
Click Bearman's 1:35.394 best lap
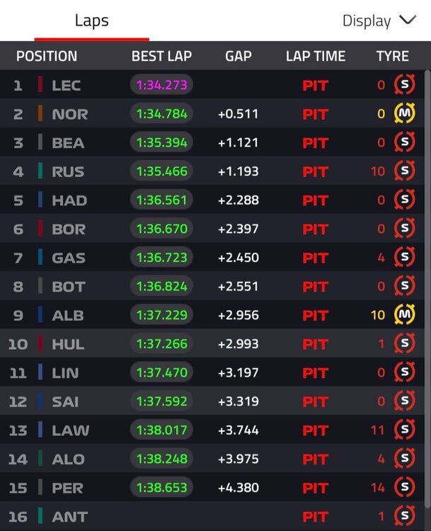(161, 143)
